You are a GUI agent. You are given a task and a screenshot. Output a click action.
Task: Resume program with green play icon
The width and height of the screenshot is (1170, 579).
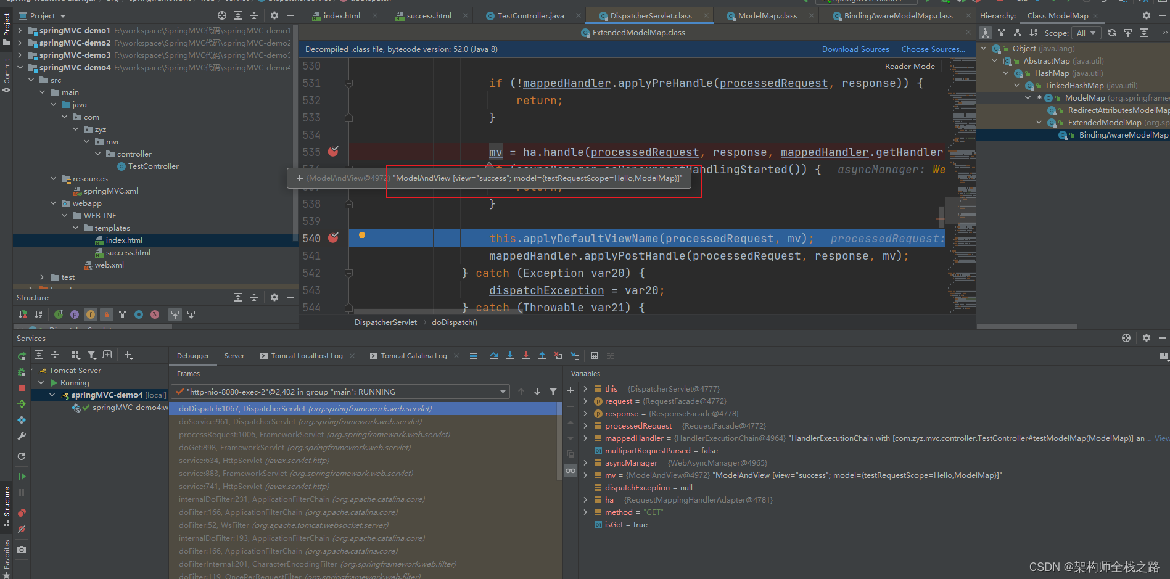22,476
